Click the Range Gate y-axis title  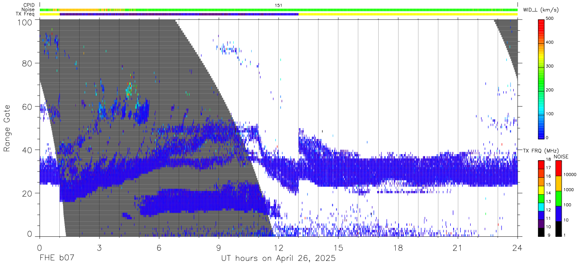pyautogui.click(x=8, y=128)
